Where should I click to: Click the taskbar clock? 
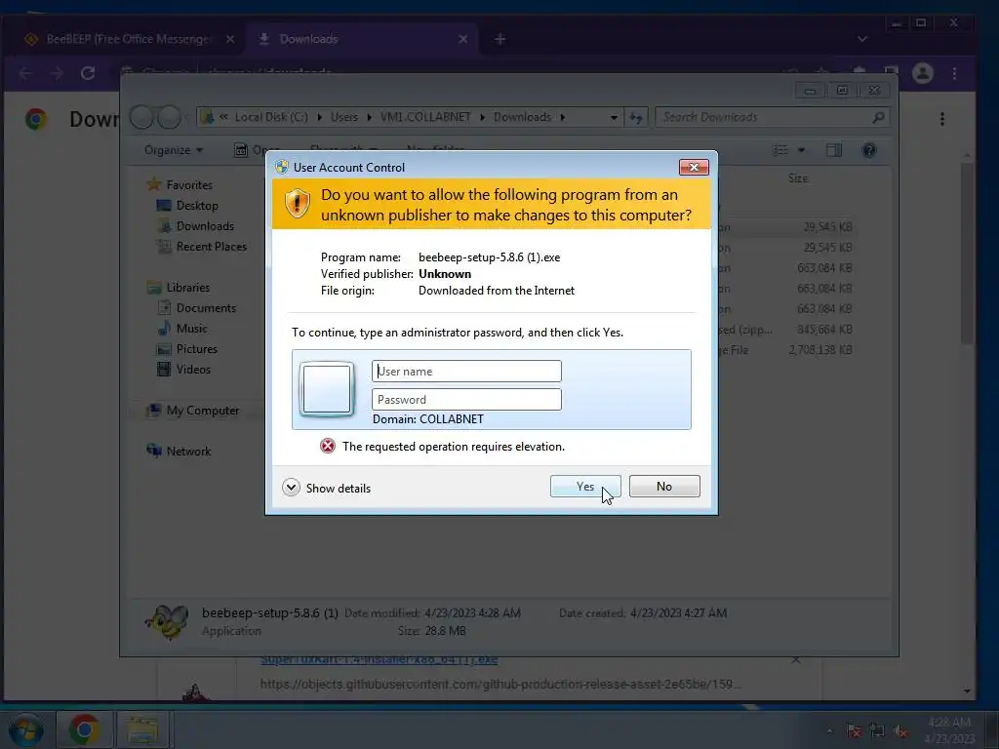tap(949, 730)
